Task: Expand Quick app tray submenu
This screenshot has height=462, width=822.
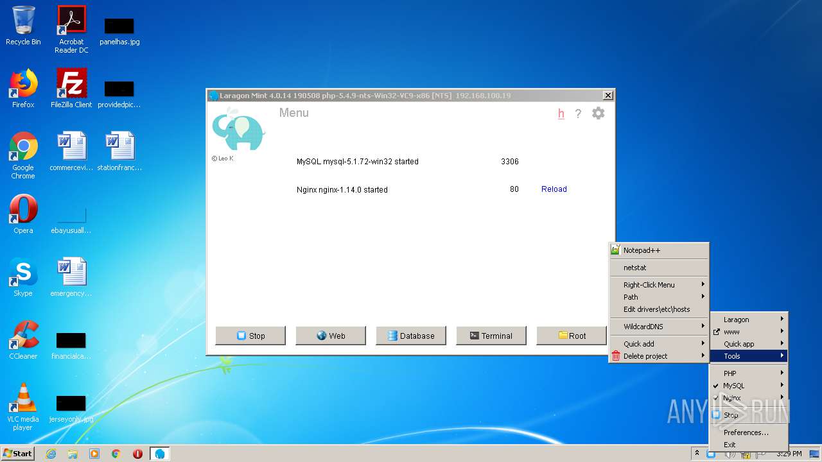Action: (749, 344)
